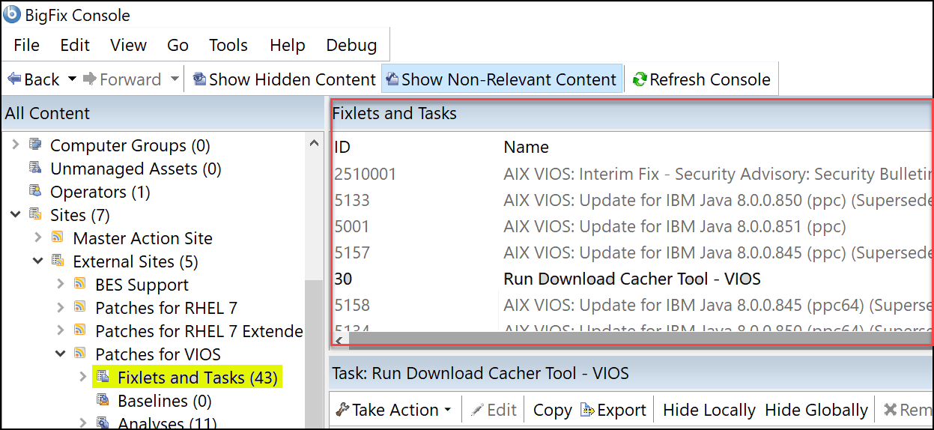Click the Refresh Console green arrows icon

pos(639,79)
